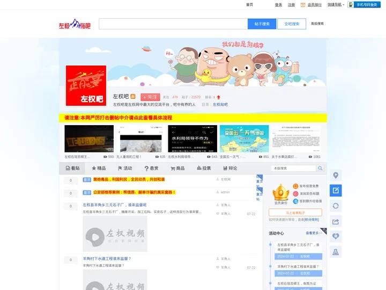Expand the 快捷导航 dropdown

(336, 5)
